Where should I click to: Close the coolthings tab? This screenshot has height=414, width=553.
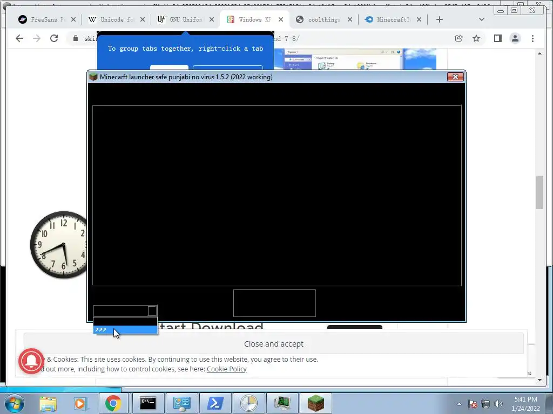pyautogui.click(x=350, y=19)
